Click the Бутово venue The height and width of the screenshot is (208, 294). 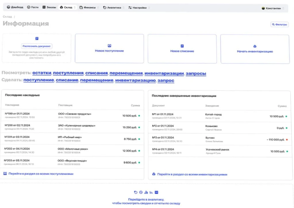tap(210, 138)
